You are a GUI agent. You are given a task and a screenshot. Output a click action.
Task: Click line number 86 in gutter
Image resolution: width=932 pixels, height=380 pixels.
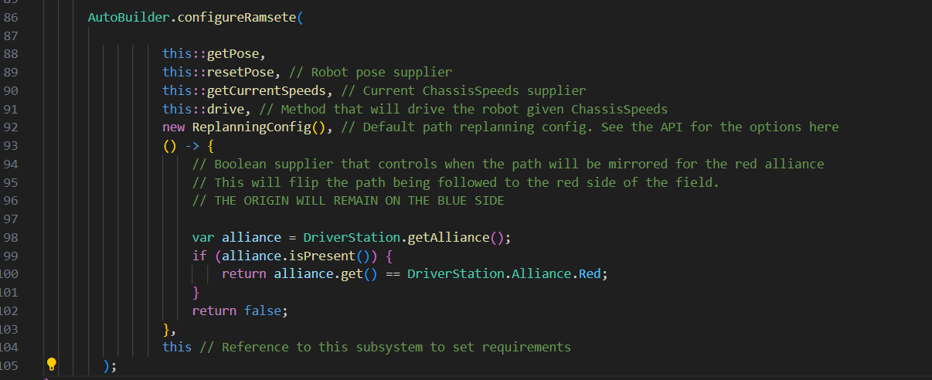11,16
